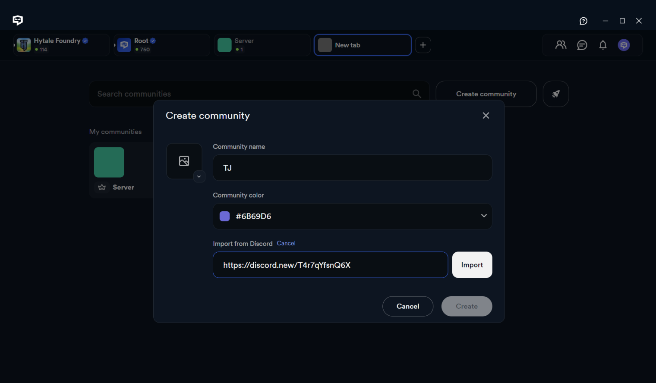
Task: Upload a community image via picture icon
Action: point(184,161)
